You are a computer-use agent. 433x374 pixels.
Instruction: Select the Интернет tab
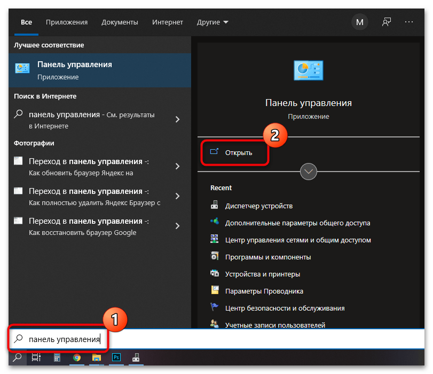click(x=167, y=22)
